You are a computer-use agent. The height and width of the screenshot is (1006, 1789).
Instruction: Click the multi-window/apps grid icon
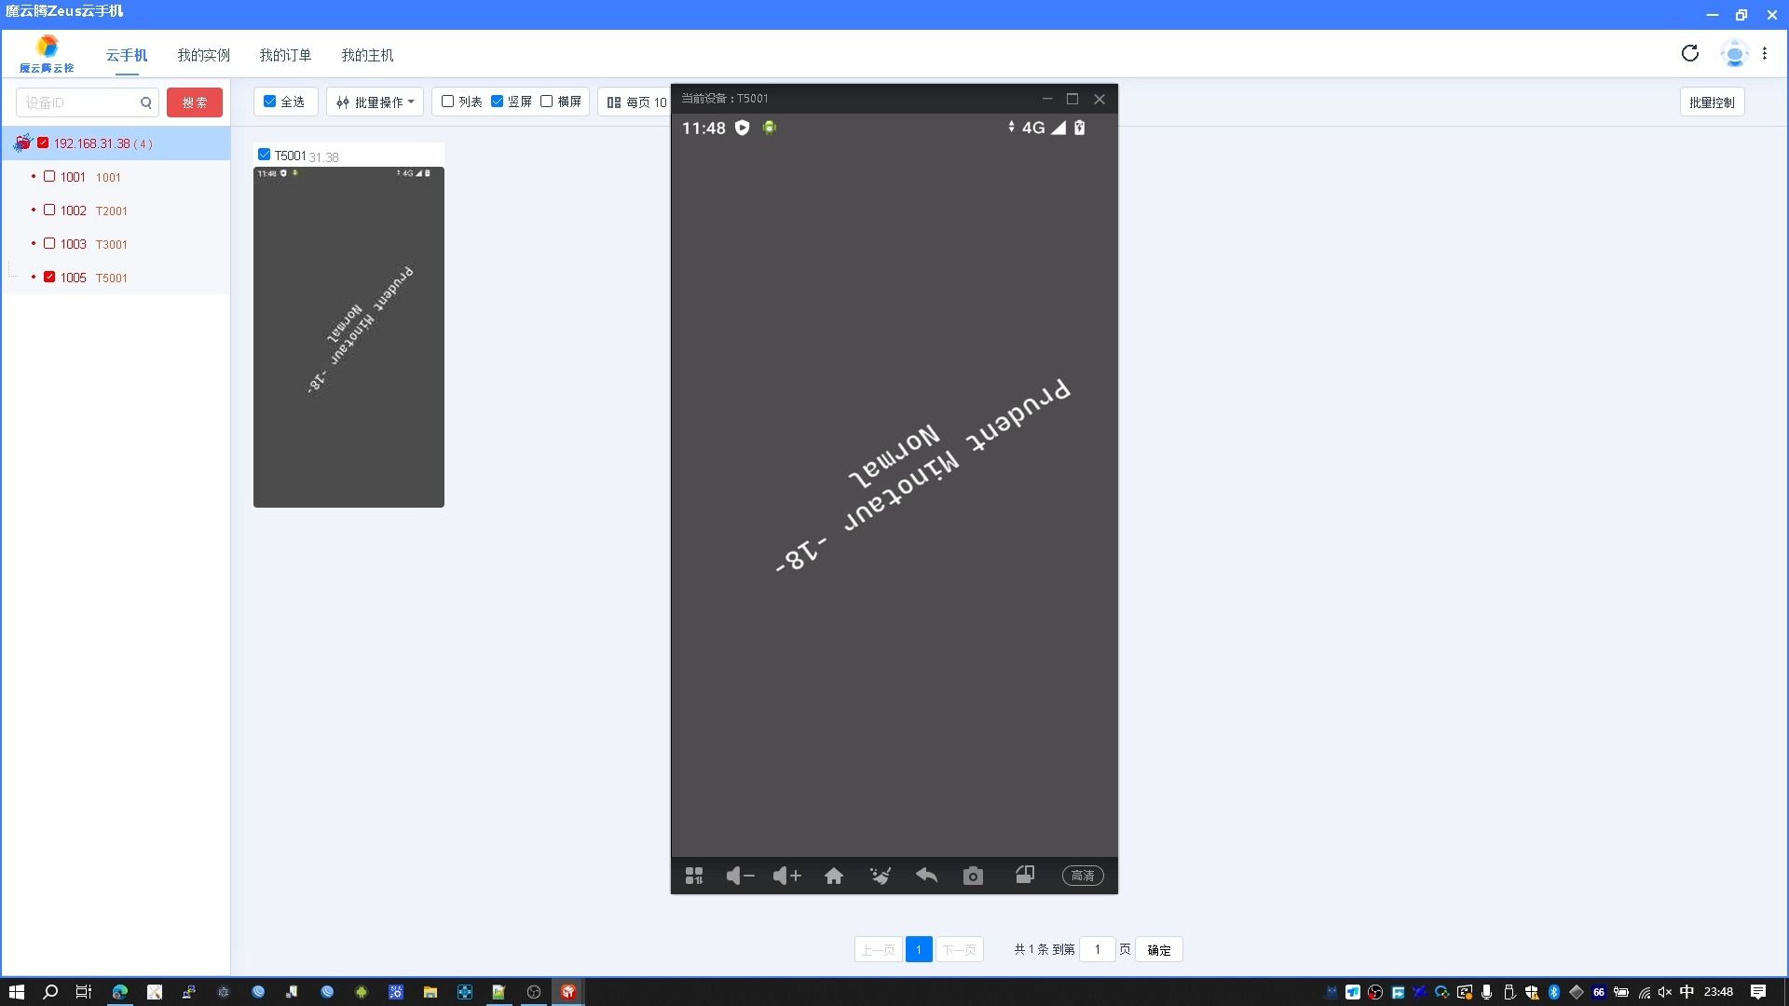click(691, 875)
